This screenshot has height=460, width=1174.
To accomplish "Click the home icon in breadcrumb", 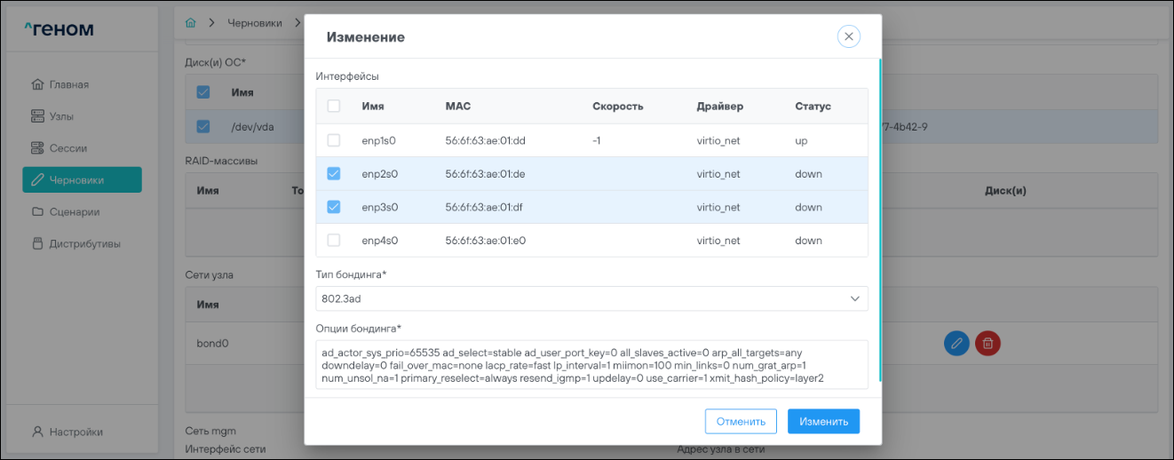I will pos(190,22).
